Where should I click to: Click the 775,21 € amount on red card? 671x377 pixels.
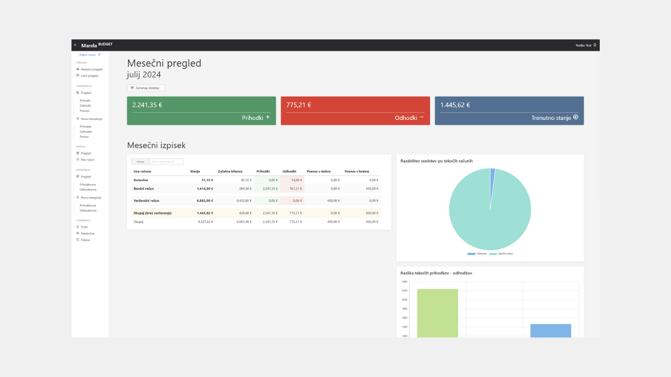pyautogui.click(x=299, y=105)
